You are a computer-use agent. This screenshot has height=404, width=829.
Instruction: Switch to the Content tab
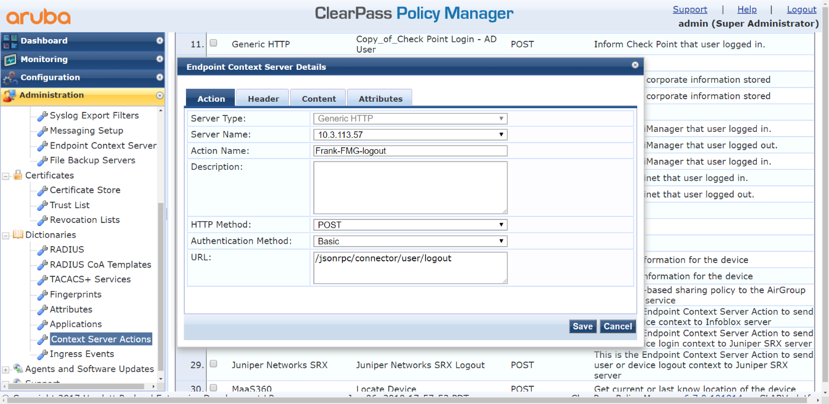319,98
